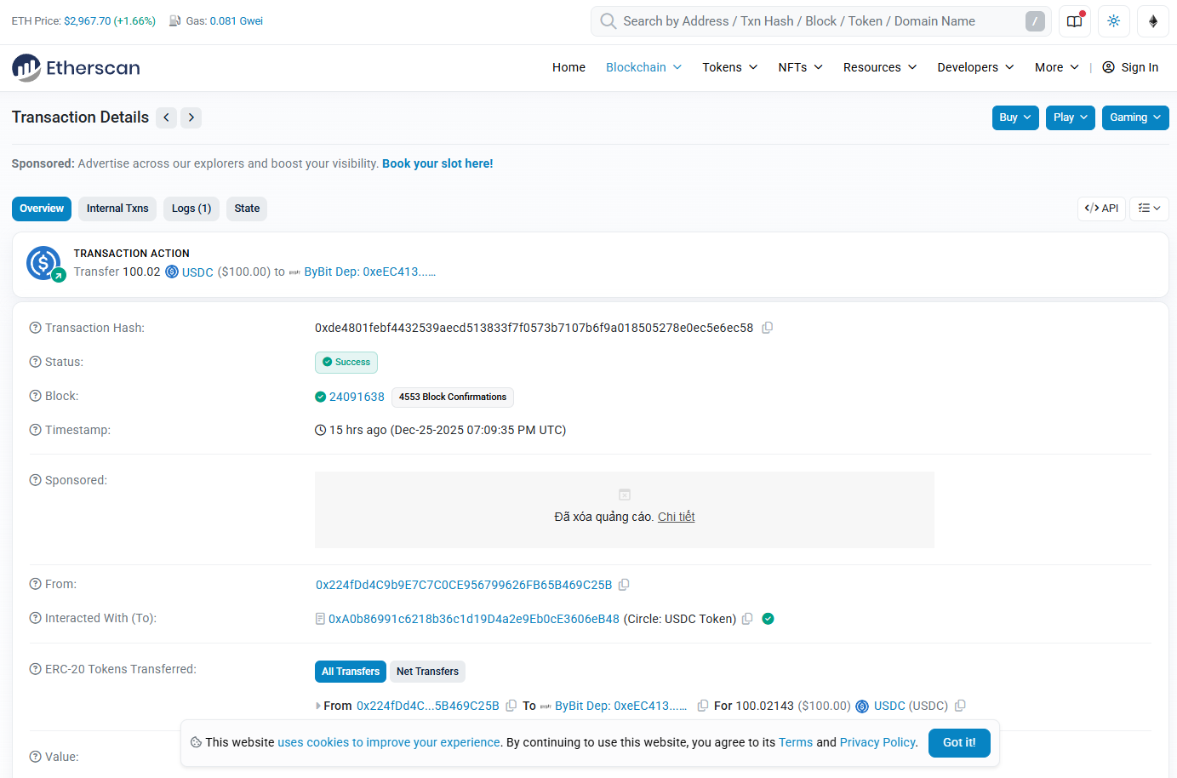The image size is (1177, 778).
Task: Copy the USDC contract address
Action: pyautogui.click(x=747, y=619)
